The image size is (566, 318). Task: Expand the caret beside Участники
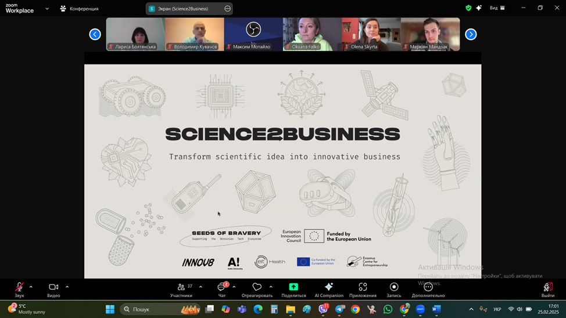(200, 287)
